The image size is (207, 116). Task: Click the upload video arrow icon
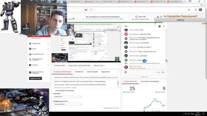click(189, 10)
